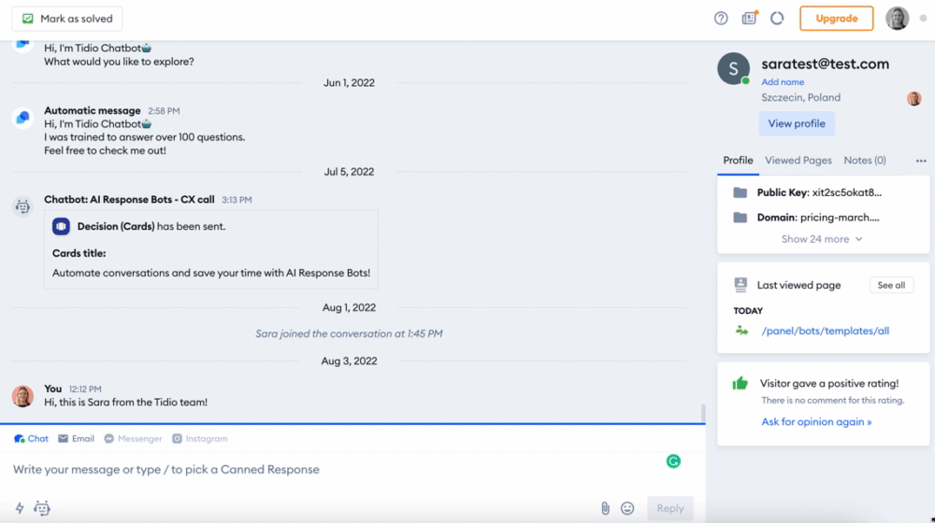Open the news feed icon with notification dot
The width and height of the screenshot is (935, 523).
[749, 18]
